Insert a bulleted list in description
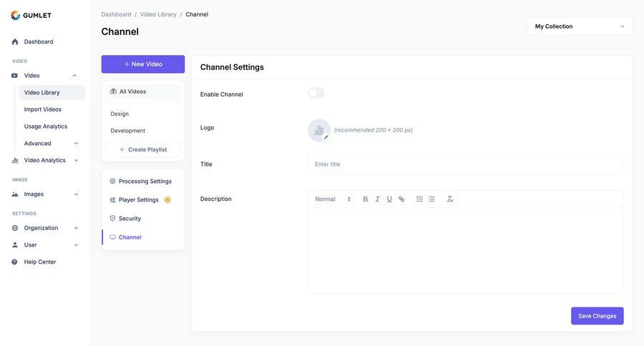The height and width of the screenshot is (346, 644). point(431,199)
